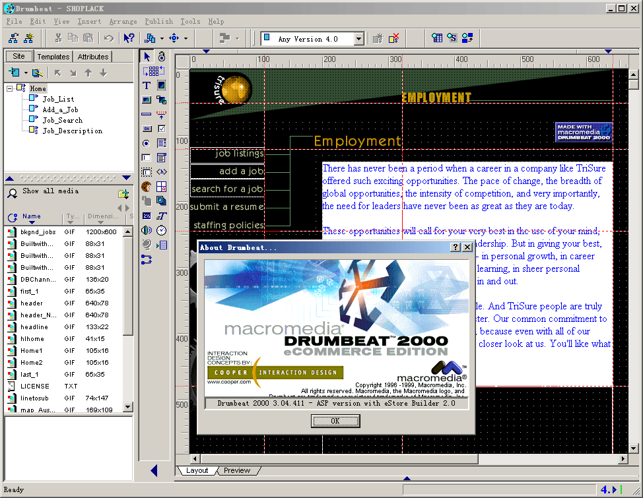Open the Tools menu
Image resolution: width=643 pixels, height=498 pixels.
[x=190, y=22]
